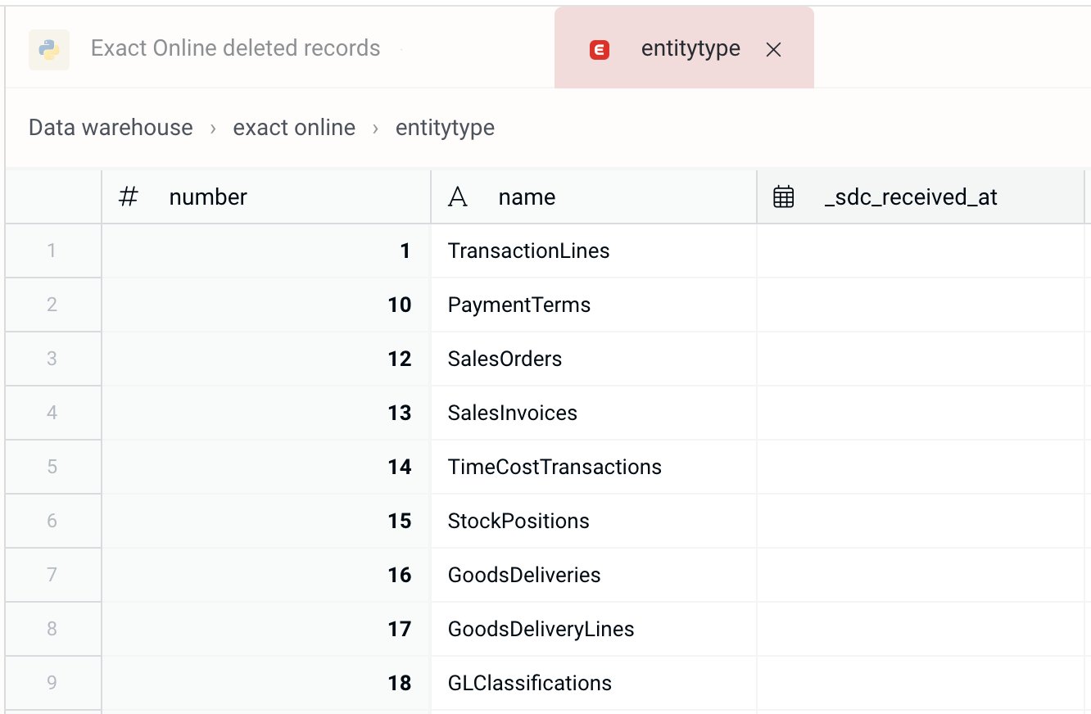Click the SalesOrders cell
Screen dimensions: 1091x714
click(594, 359)
